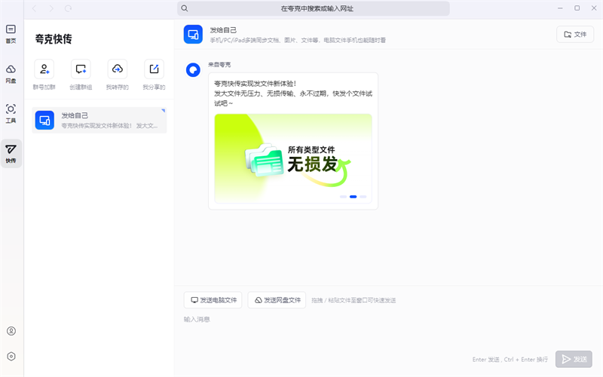The image size is (603, 377).
Task: Click the 发送 send button
Action: (574, 359)
